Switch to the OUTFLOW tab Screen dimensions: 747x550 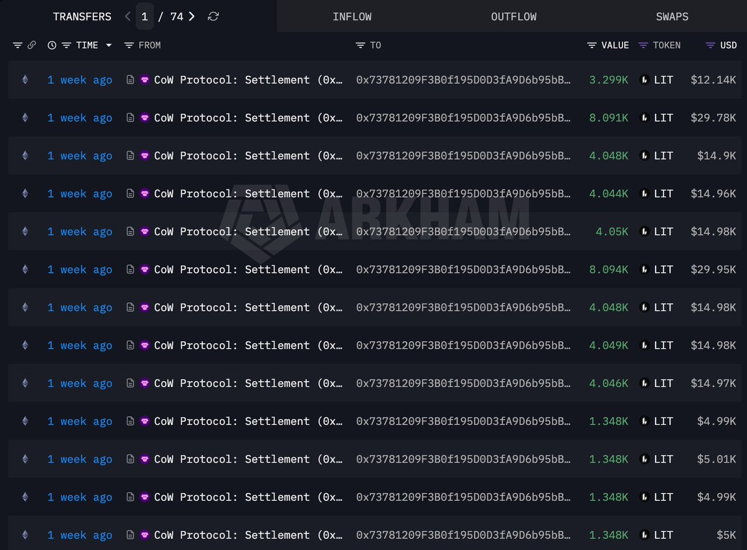tap(514, 17)
